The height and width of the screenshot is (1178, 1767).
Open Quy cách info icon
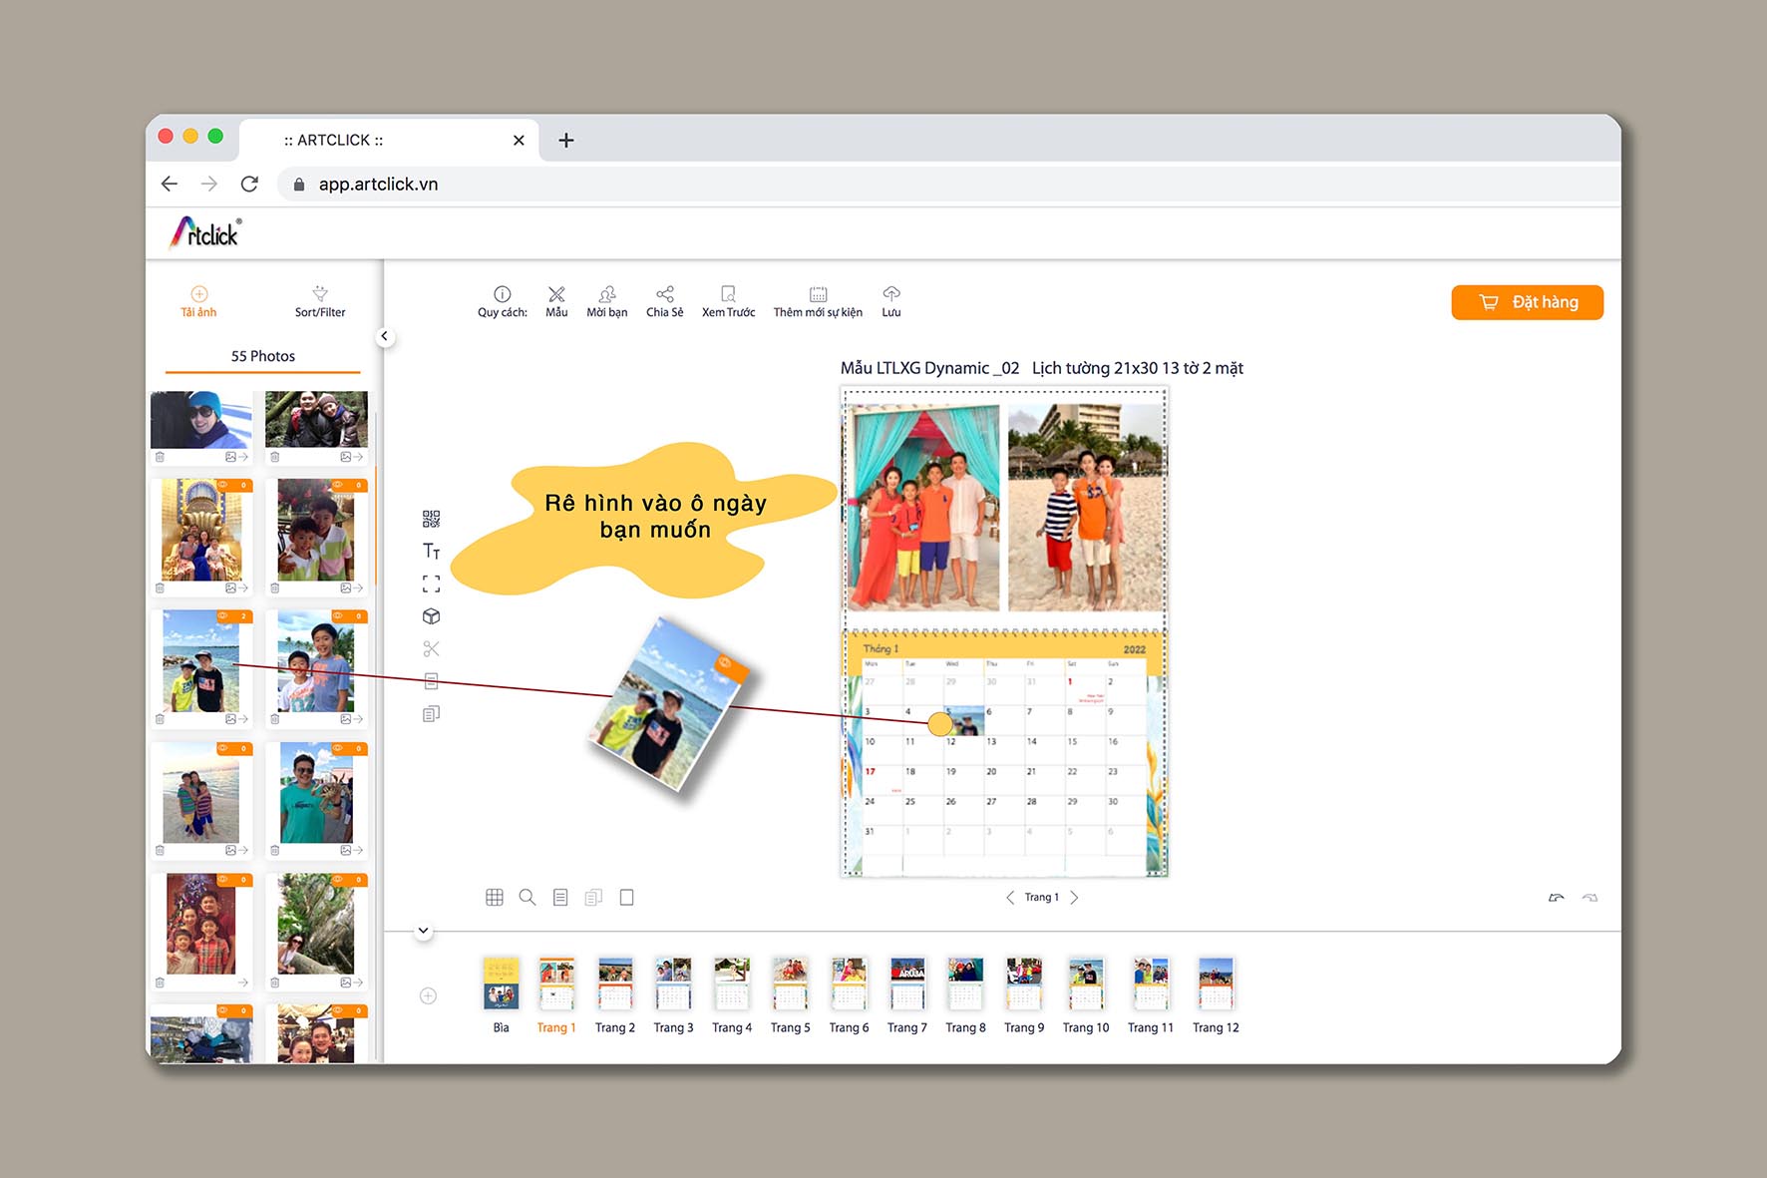(502, 293)
